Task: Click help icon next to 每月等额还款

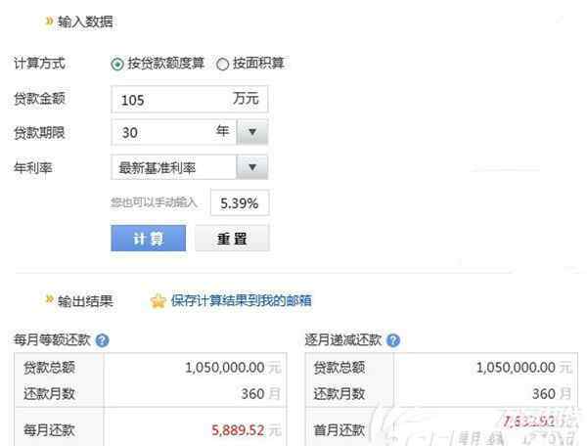Action: [x=102, y=340]
